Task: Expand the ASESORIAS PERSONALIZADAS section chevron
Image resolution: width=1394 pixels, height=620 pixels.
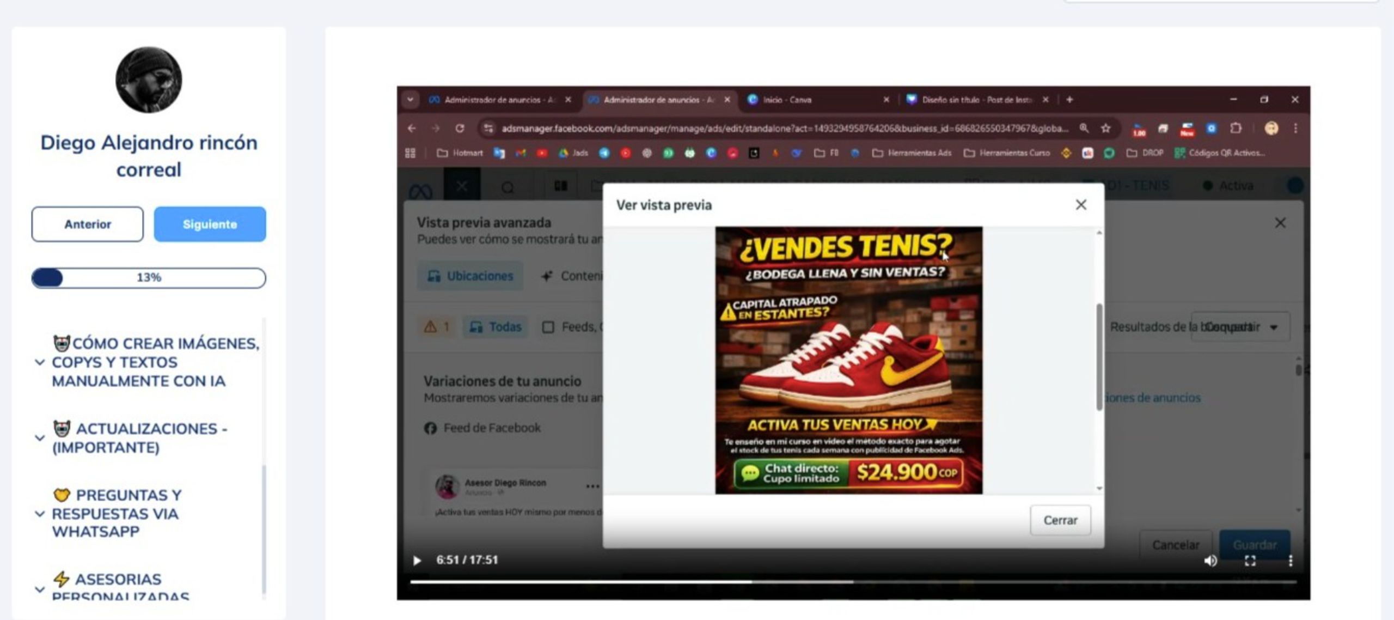Action: point(40,589)
